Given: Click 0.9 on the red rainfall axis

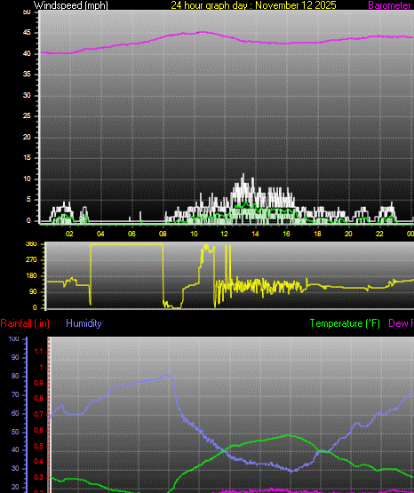Looking at the screenshot, I should coord(38,383).
